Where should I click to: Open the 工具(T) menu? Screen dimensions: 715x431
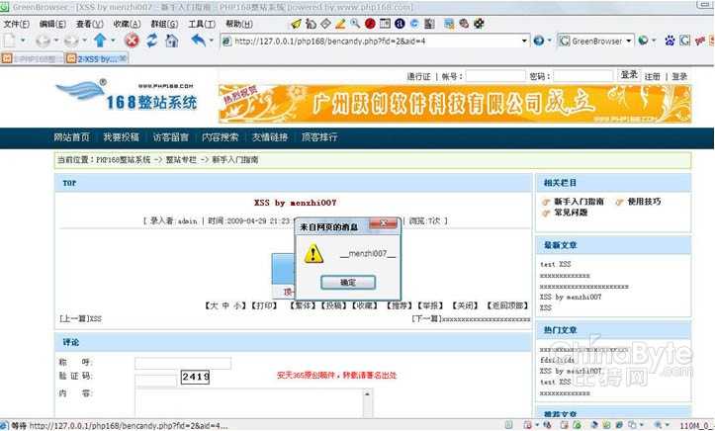pyautogui.click(x=202, y=24)
